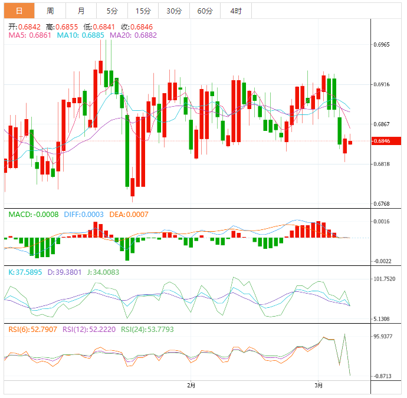This screenshot has width=407, height=398.
Task: Open the 15分 timeframe tab
Action: tap(143, 11)
